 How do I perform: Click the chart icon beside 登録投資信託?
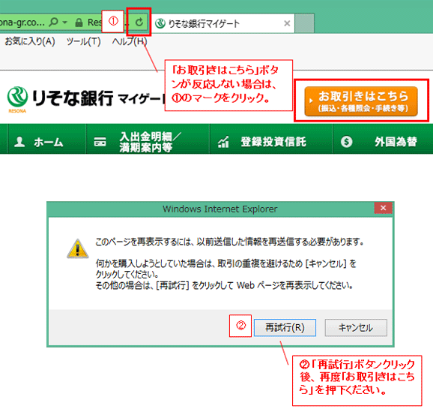[x=223, y=142]
